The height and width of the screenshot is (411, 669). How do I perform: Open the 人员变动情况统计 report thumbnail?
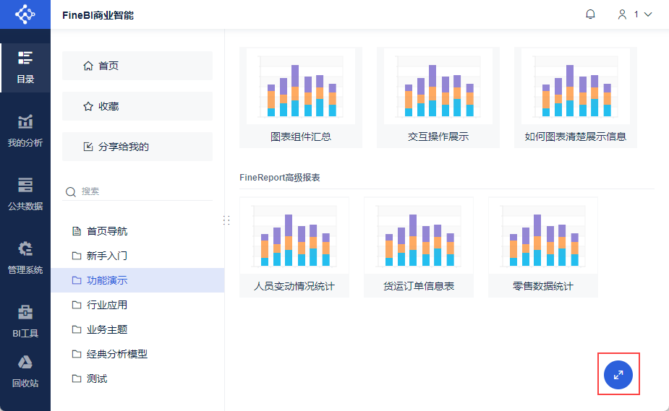[294, 247]
